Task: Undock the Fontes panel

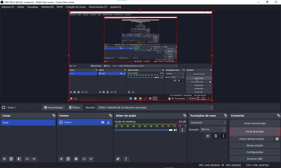Action: tap(110, 116)
